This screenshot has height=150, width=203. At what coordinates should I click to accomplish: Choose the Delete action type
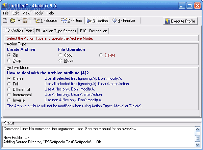pyautogui.click(x=101, y=55)
